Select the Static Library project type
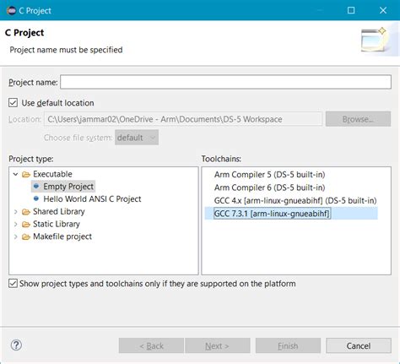400x364 pixels. coord(57,224)
